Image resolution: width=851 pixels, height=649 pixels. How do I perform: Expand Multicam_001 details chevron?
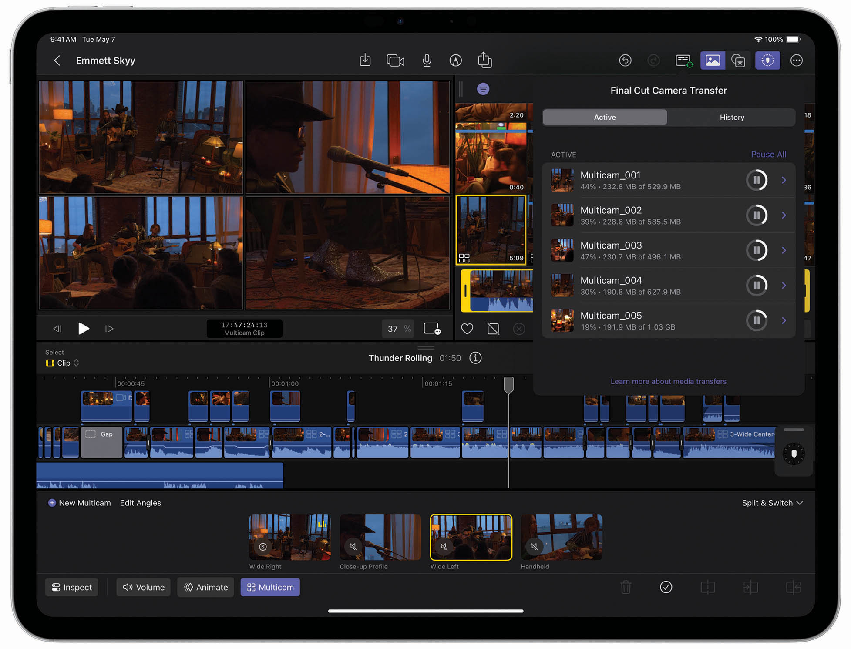point(784,180)
